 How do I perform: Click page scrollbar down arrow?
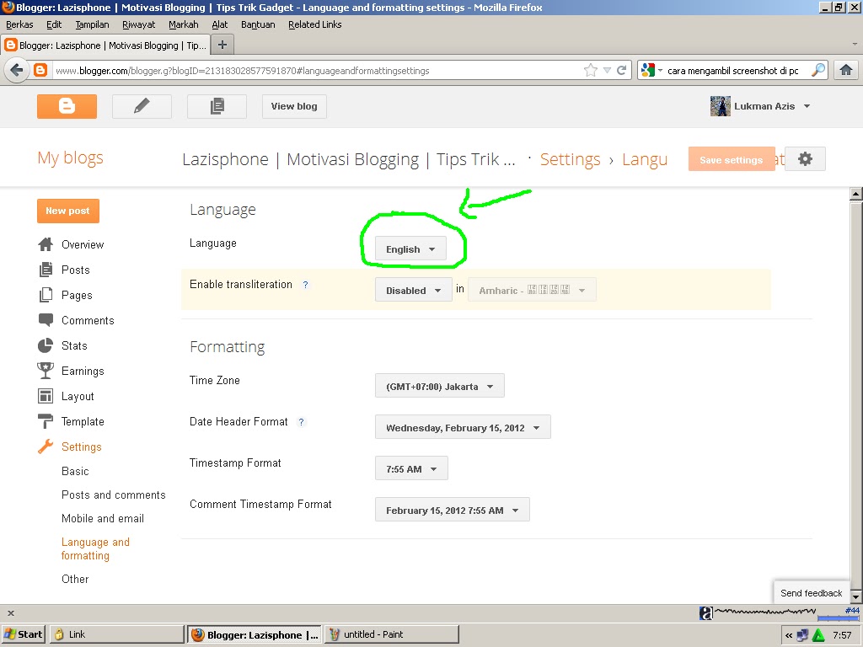tap(855, 596)
